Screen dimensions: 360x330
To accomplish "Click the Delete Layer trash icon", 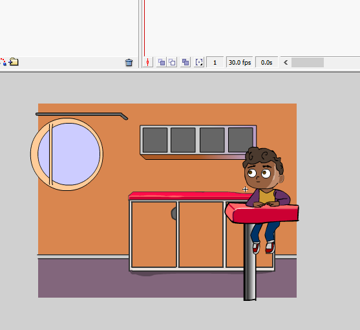I will point(129,62).
